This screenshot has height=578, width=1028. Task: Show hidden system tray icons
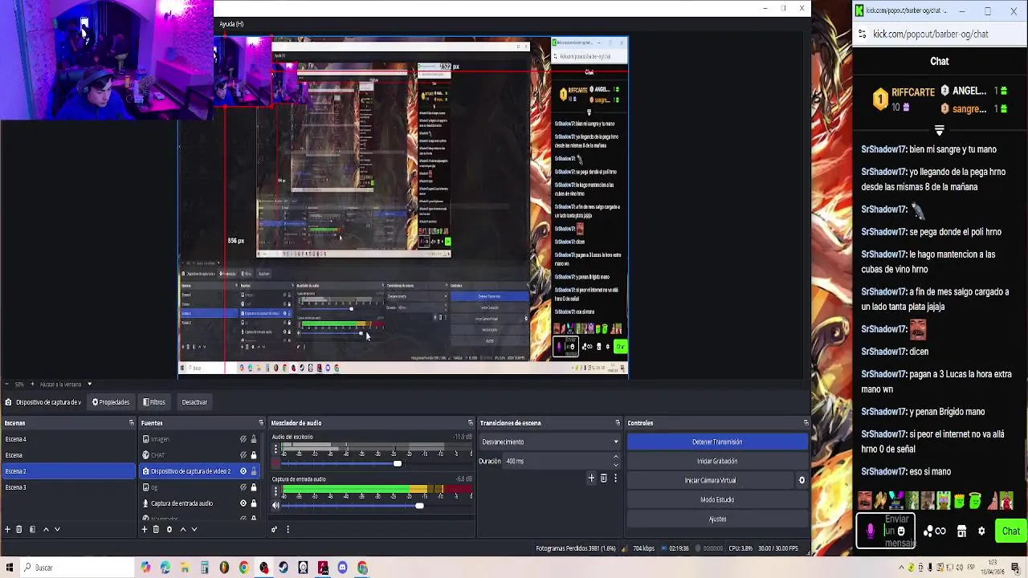(901, 568)
